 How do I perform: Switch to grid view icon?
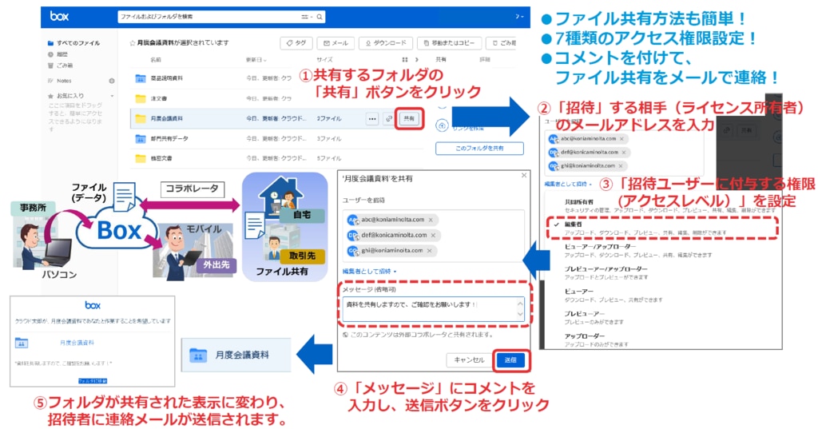click(405, 59)
